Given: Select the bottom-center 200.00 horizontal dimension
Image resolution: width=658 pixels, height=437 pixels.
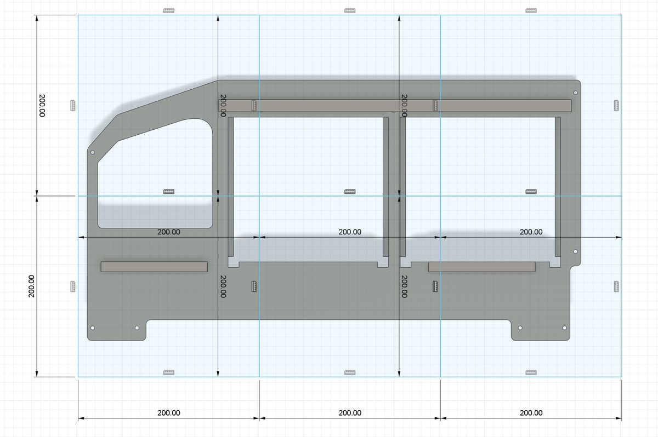Looking at the screenshot, I should coord(350,413).
